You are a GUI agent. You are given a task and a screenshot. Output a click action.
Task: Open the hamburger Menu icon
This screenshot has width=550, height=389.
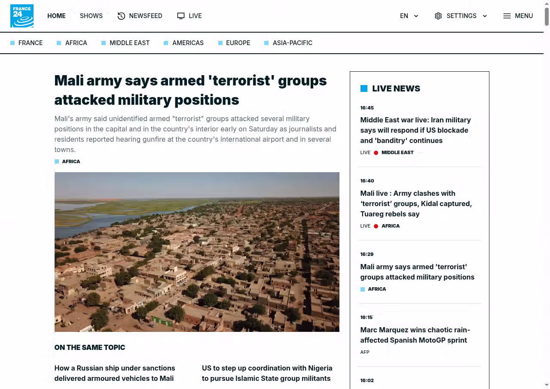click(x=507, y=16)
